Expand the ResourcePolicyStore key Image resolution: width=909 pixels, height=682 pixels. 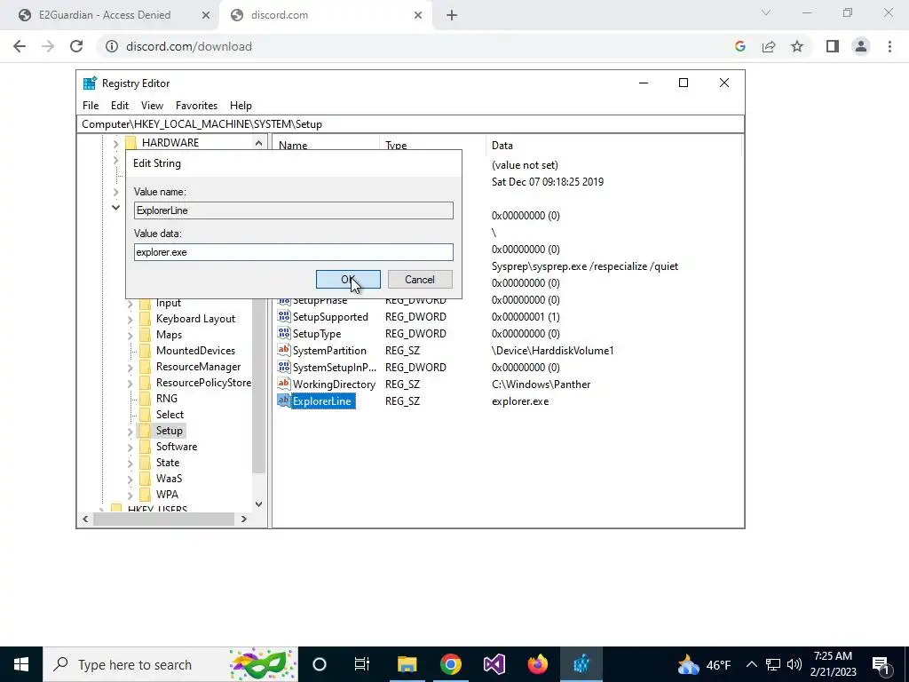130,383
